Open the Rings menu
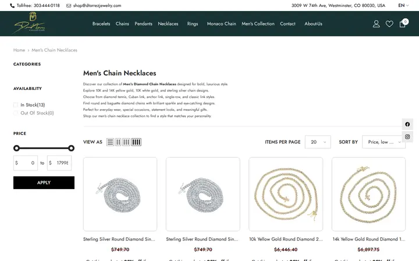 coord(193,24)
